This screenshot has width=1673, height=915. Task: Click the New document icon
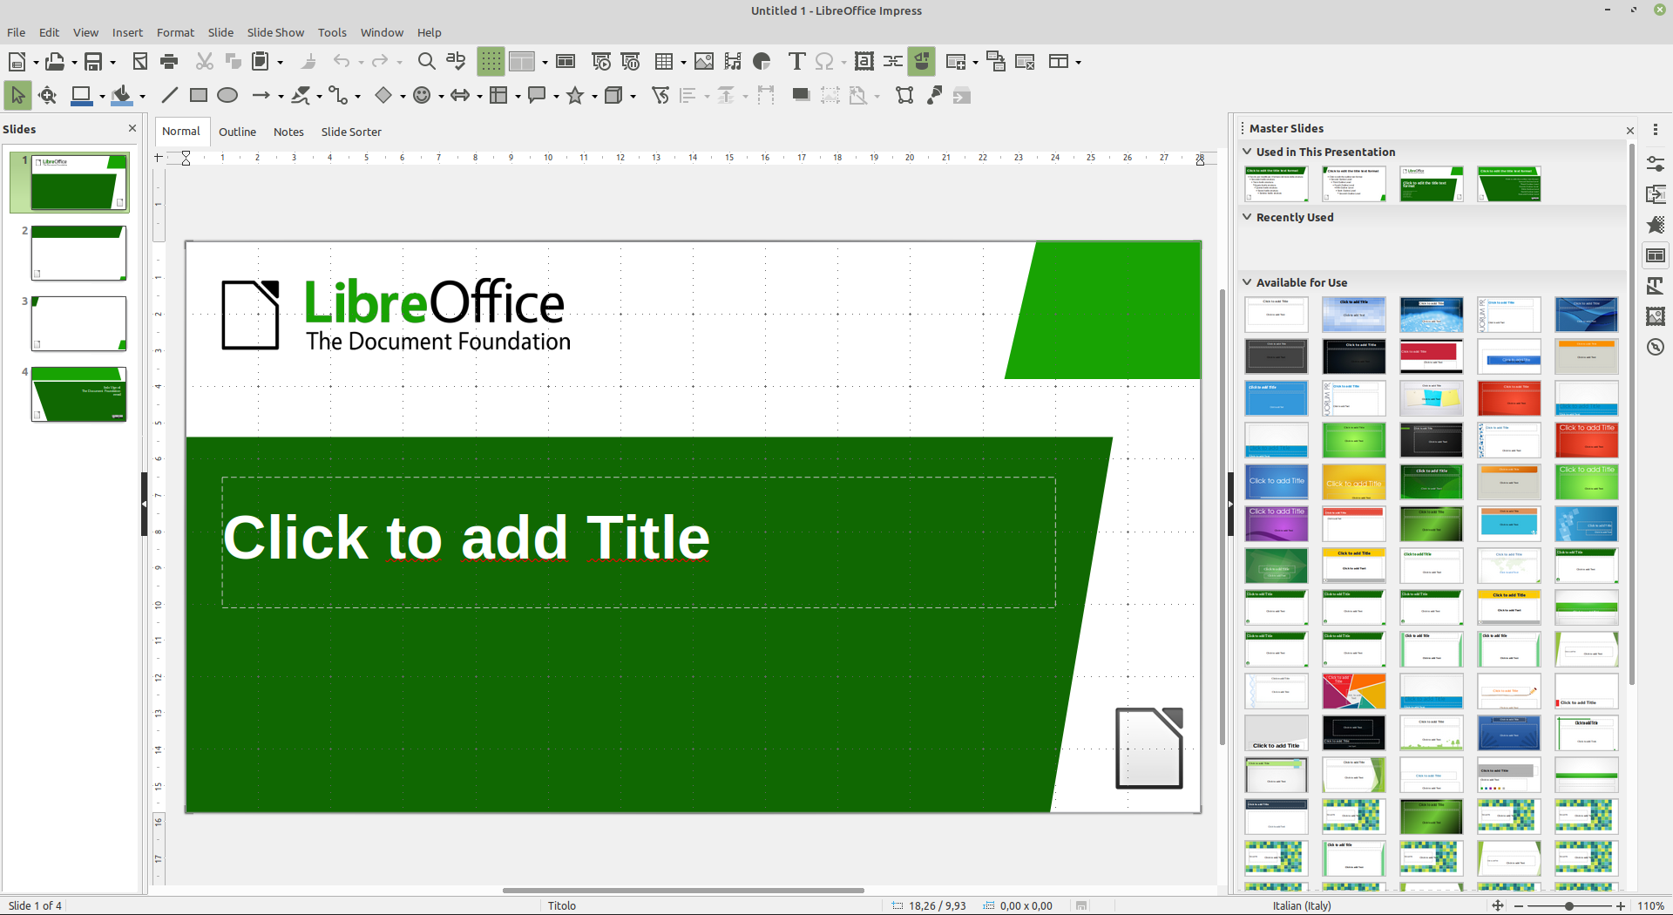click(x=17, y=62)
